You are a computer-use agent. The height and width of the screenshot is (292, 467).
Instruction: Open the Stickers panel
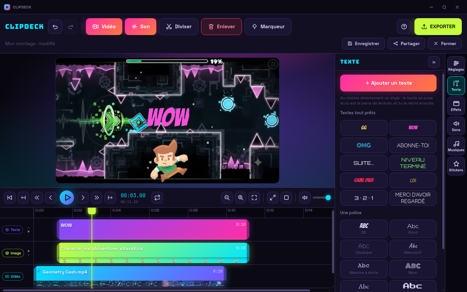click(456, 166)
